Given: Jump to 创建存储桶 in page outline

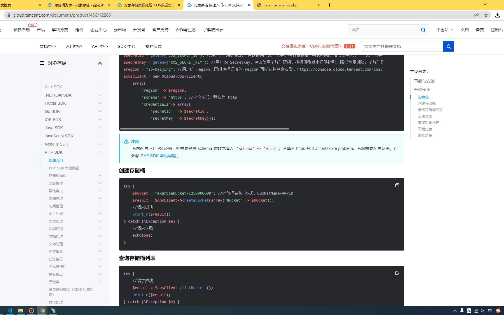Looking at the screenshot, I should [427, 103].
